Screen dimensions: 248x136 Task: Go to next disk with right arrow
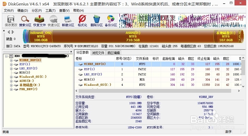pos(13,32)
